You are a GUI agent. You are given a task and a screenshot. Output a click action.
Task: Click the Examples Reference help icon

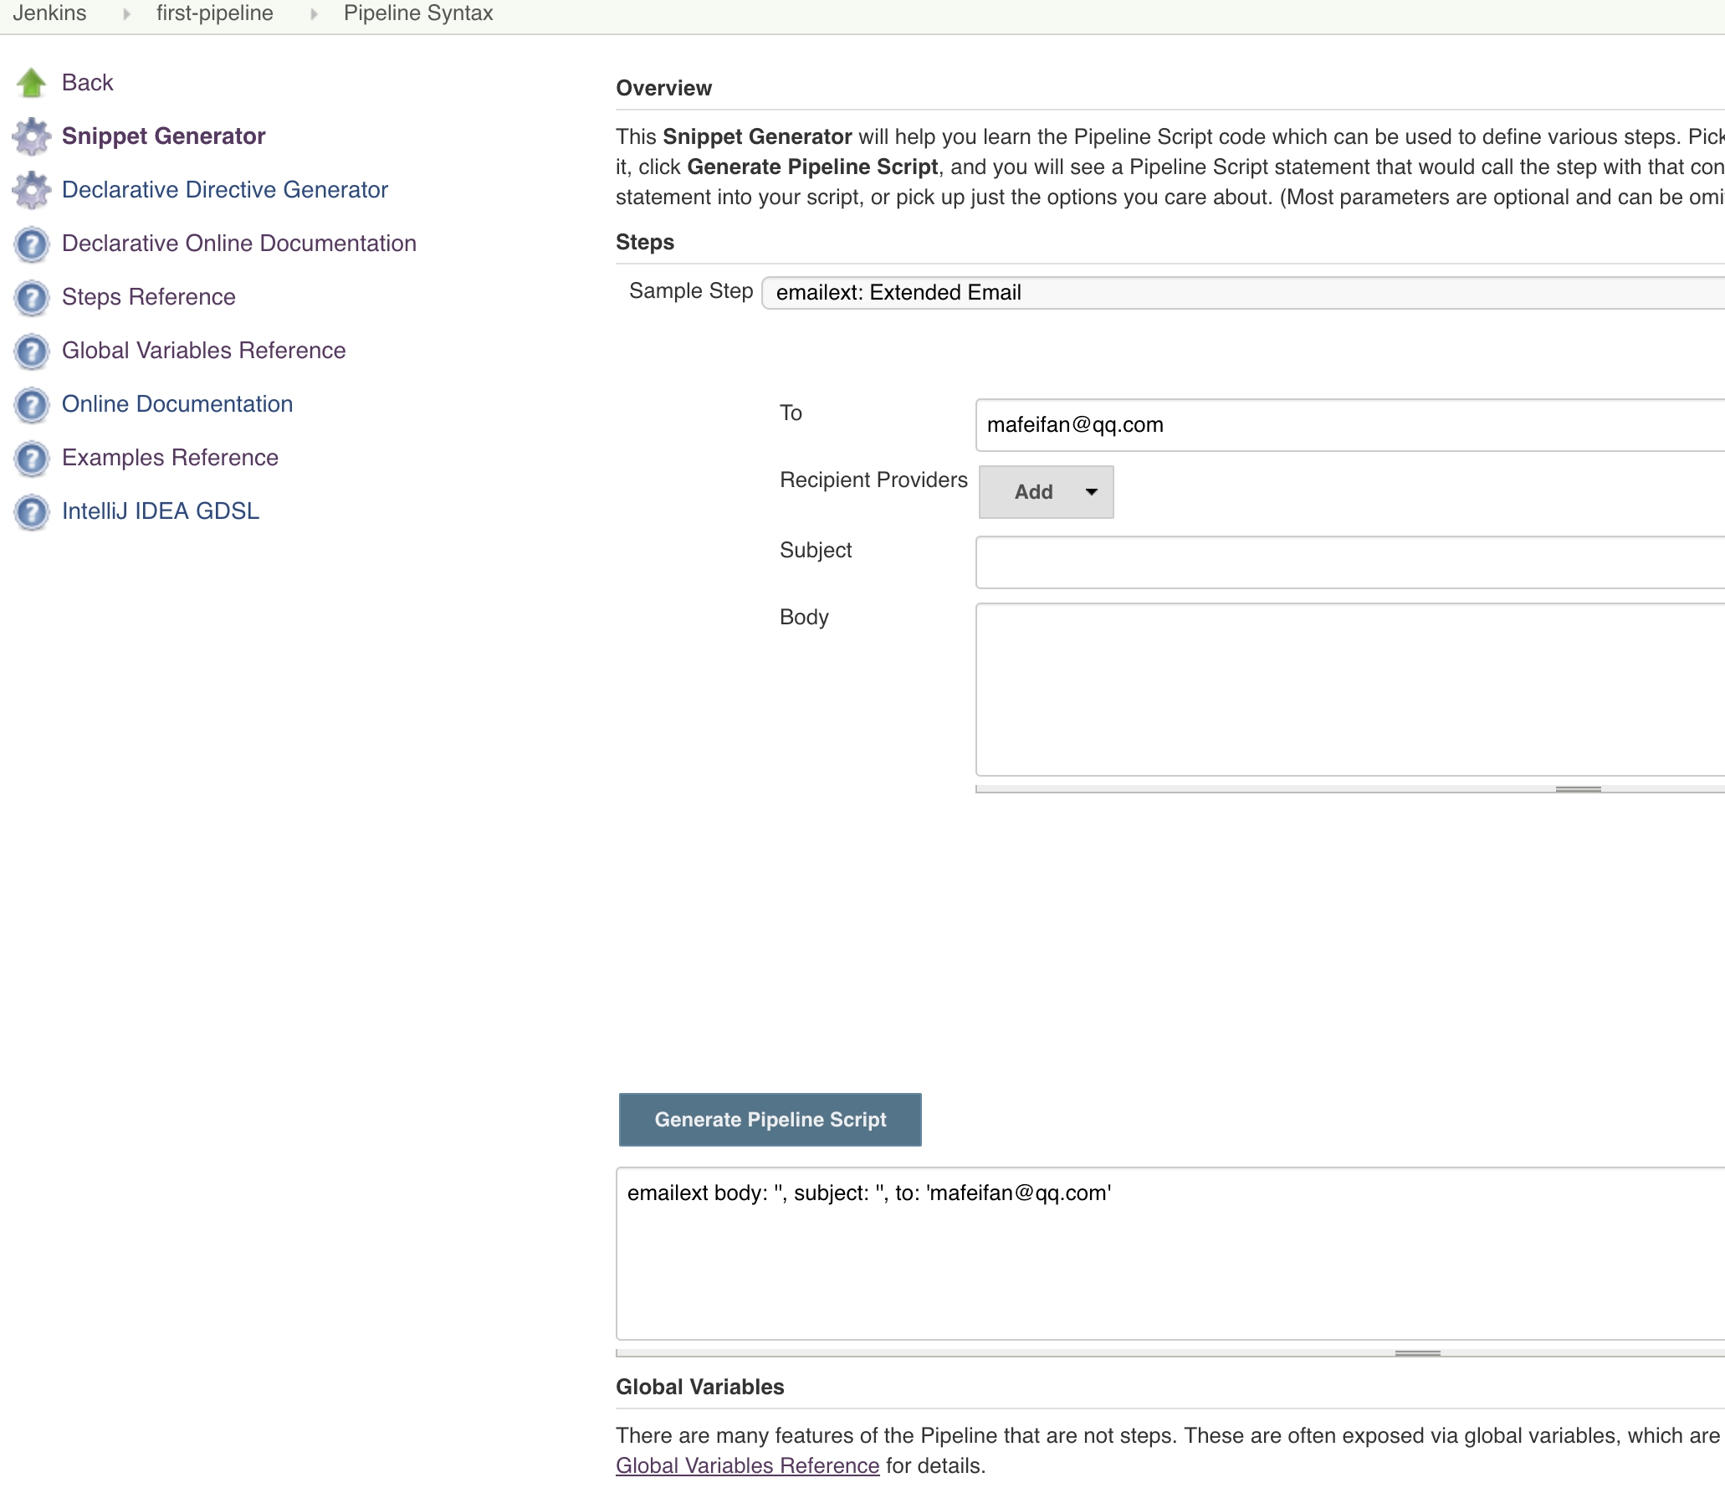coord(32,458)
